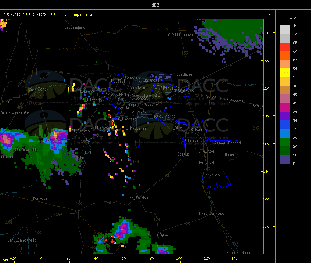
Task: Click the Nihuil place label
Action: (x=82, y=158)
